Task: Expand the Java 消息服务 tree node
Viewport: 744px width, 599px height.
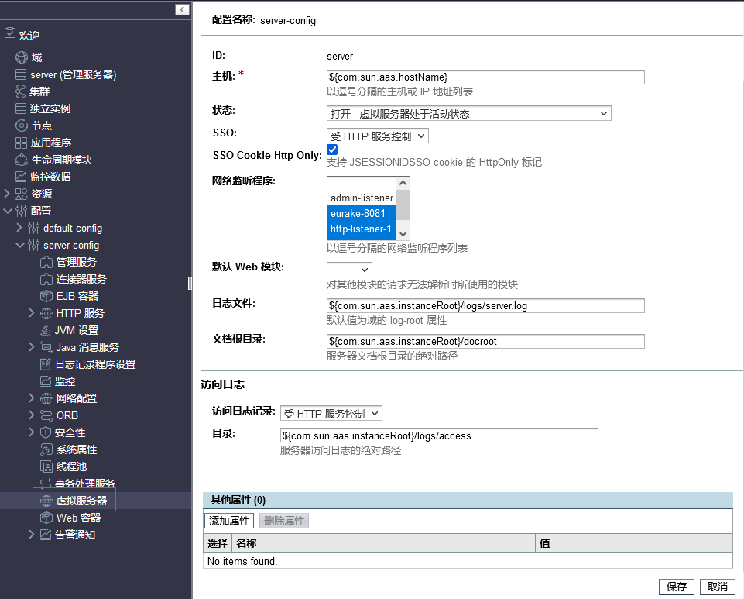Action: coord(31,346)
